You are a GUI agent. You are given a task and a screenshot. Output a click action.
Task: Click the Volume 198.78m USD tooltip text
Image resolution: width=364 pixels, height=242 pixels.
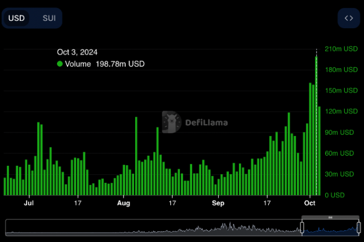coord(104,64)
